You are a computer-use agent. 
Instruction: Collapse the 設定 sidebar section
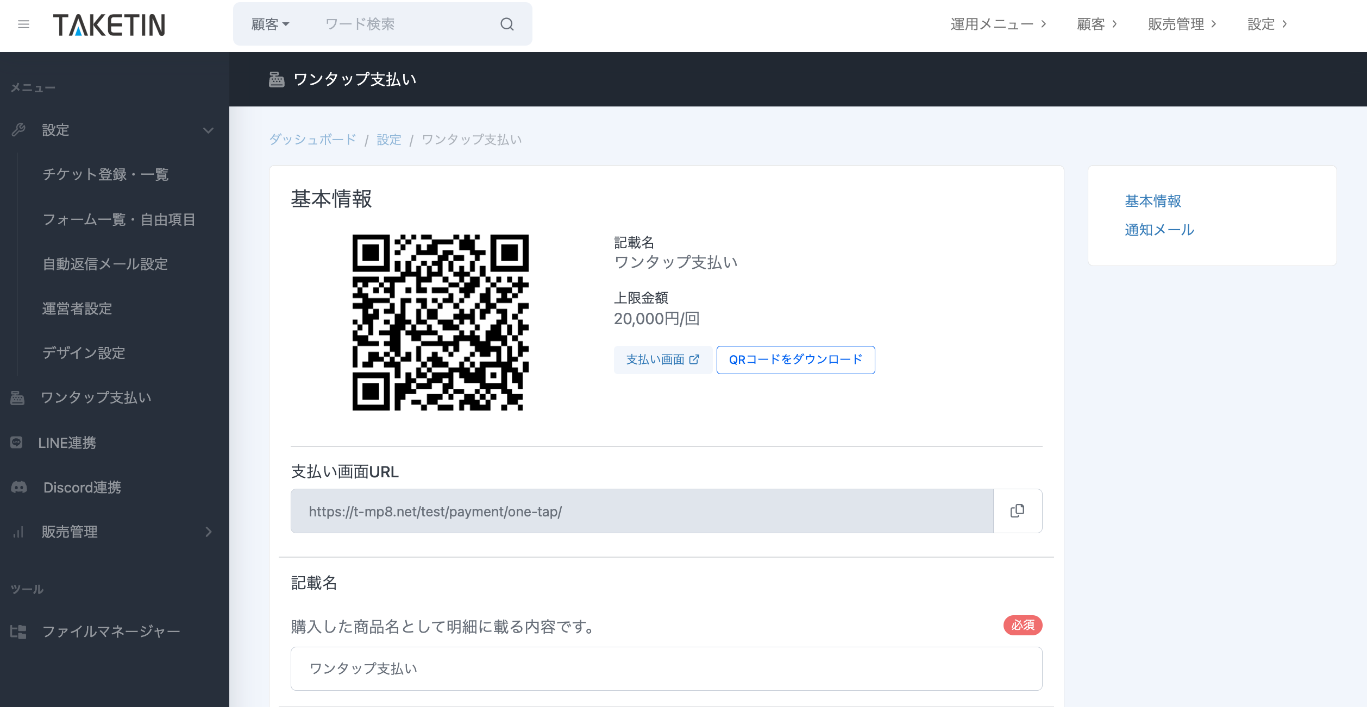coord(208,130)
